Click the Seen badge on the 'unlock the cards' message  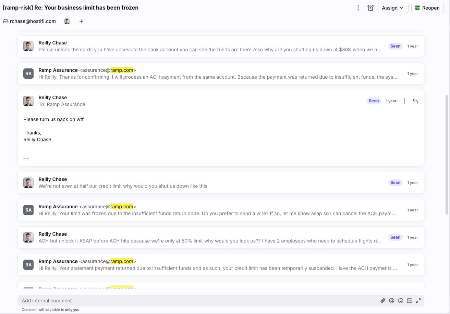coord(395,46)
